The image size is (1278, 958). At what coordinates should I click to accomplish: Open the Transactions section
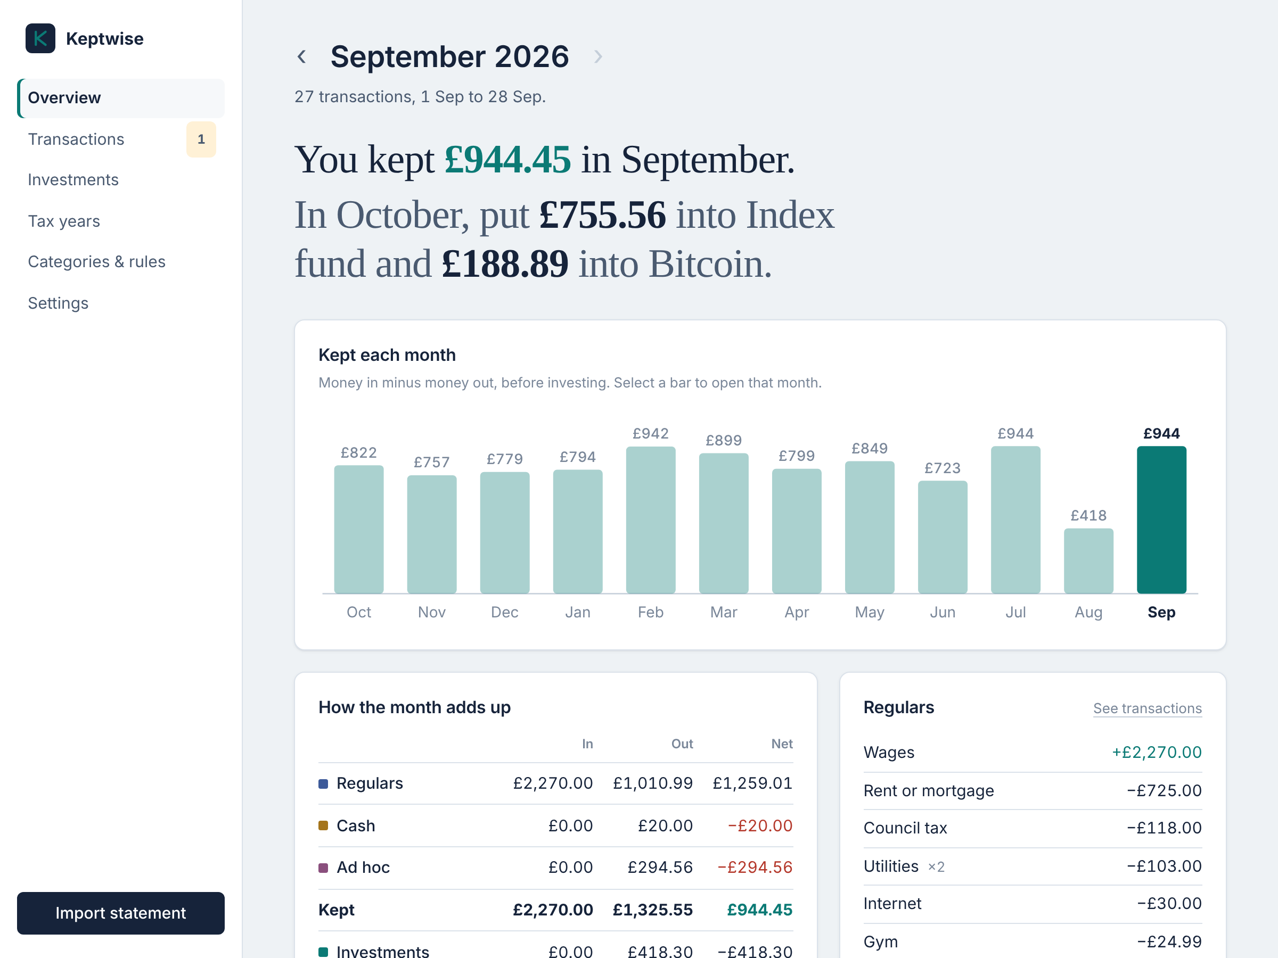[x=121, y=139]
